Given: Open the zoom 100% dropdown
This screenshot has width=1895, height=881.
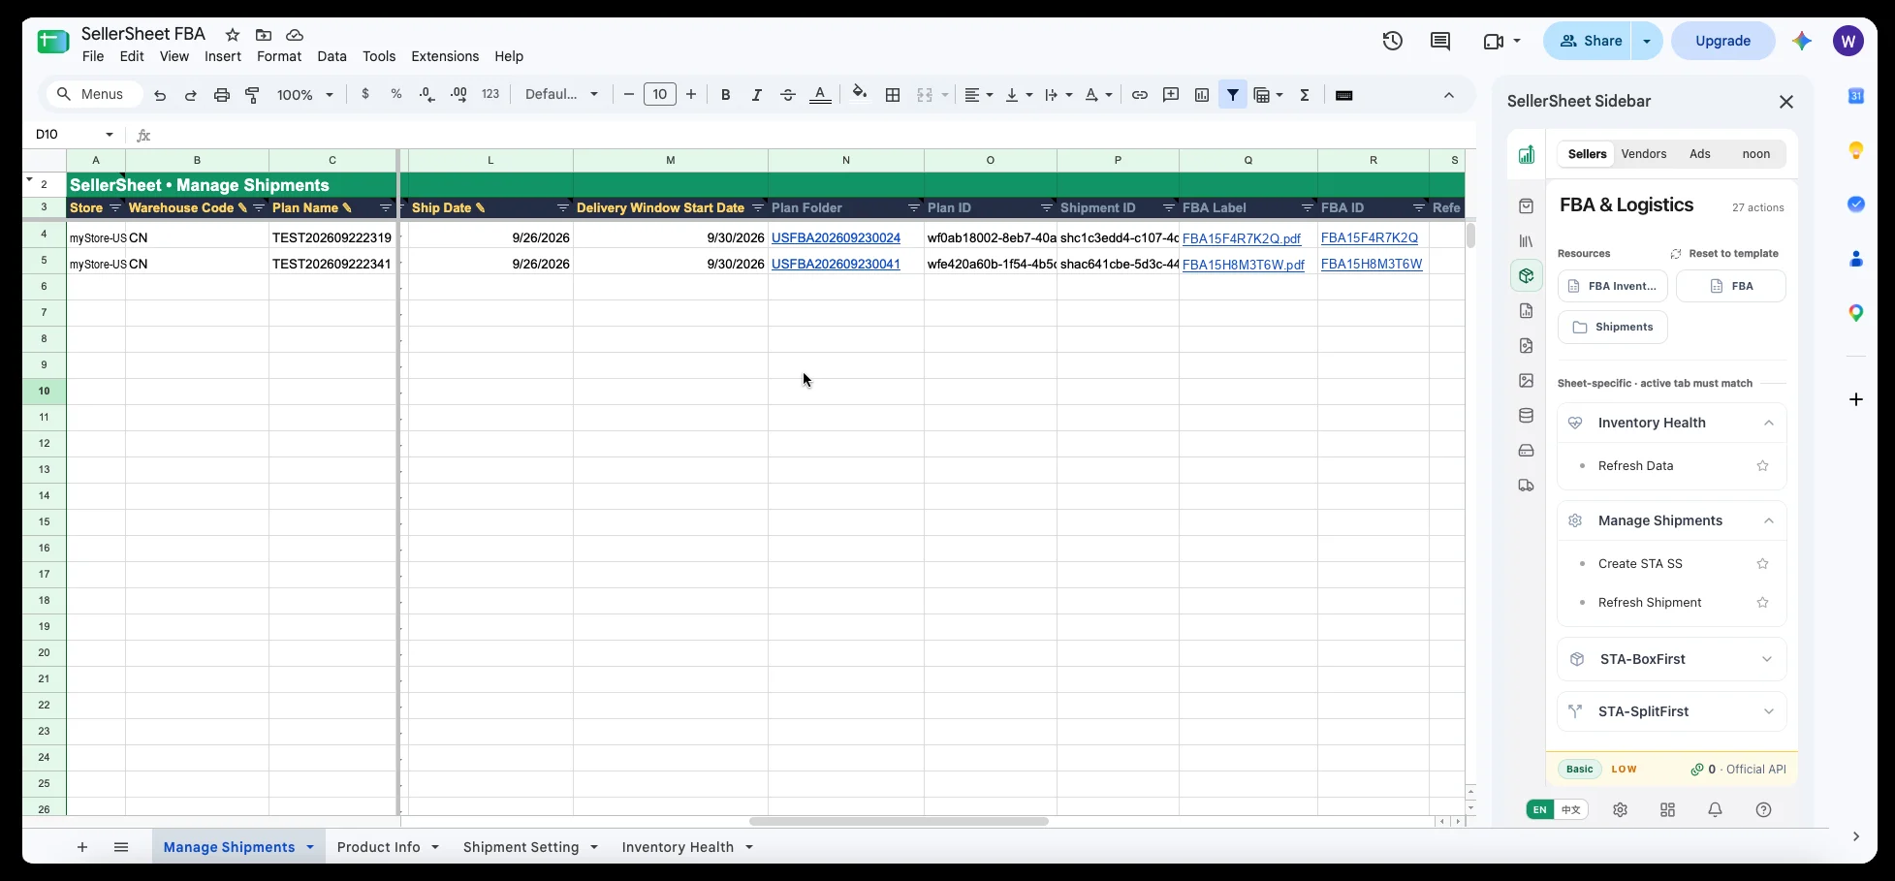Looking at the screenshot, I should (305, 95).
